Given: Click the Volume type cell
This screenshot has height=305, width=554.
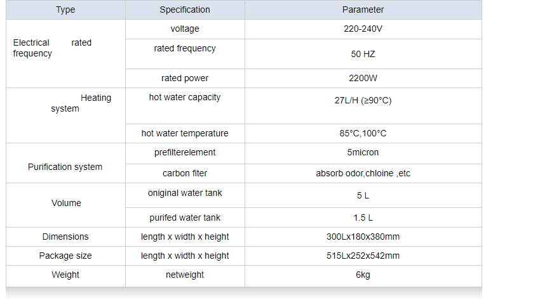Looking at the screenshot, I should (x=66, y=204).
